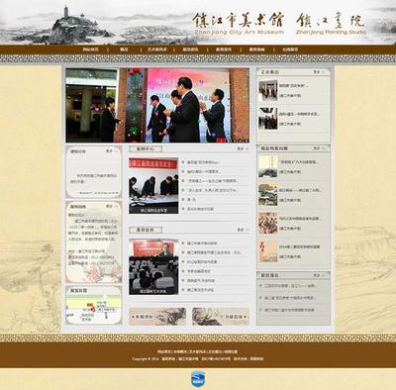The width and height of the screenshot is (396, 390).
Task: Click the Zhenjiang Painting Studio calligraphy logo
Action: pyautogui.click(x=331, y=23)
